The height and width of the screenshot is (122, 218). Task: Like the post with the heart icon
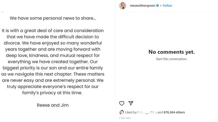pos(122,103)
